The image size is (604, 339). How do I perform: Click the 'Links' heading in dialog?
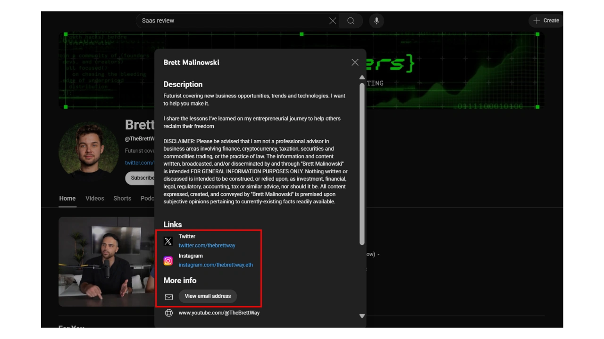(173, 225)
